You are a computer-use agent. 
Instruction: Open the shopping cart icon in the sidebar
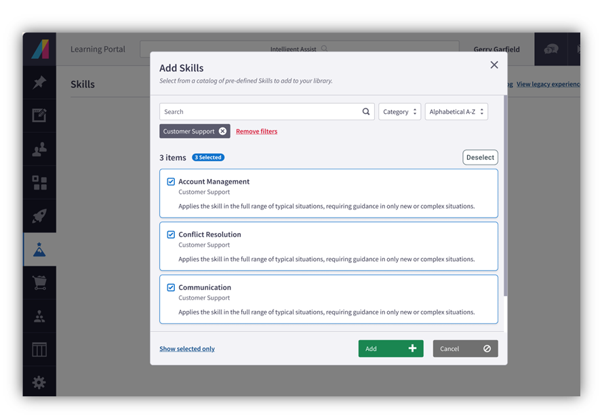tap(39, 283)
